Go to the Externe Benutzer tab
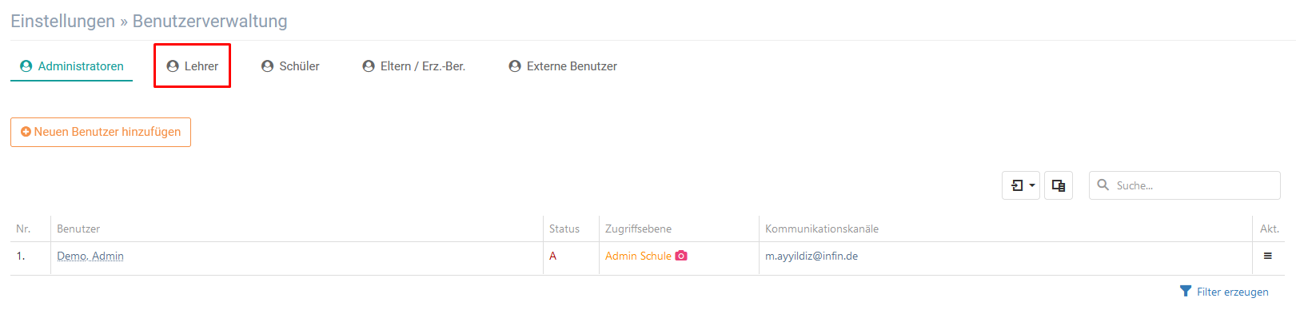This screenshot has width=1296, height=326. [x=563, y=66]
